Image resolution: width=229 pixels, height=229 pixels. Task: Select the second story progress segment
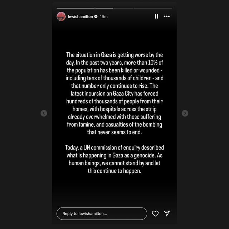pyautogui.click(x=104, y=8)
